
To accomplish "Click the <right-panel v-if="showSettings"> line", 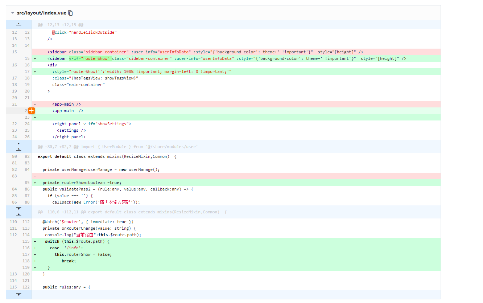I will tap(236, 124).
